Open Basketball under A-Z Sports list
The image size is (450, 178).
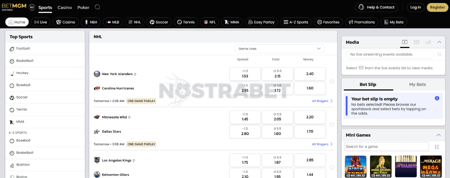click(45, 153)
